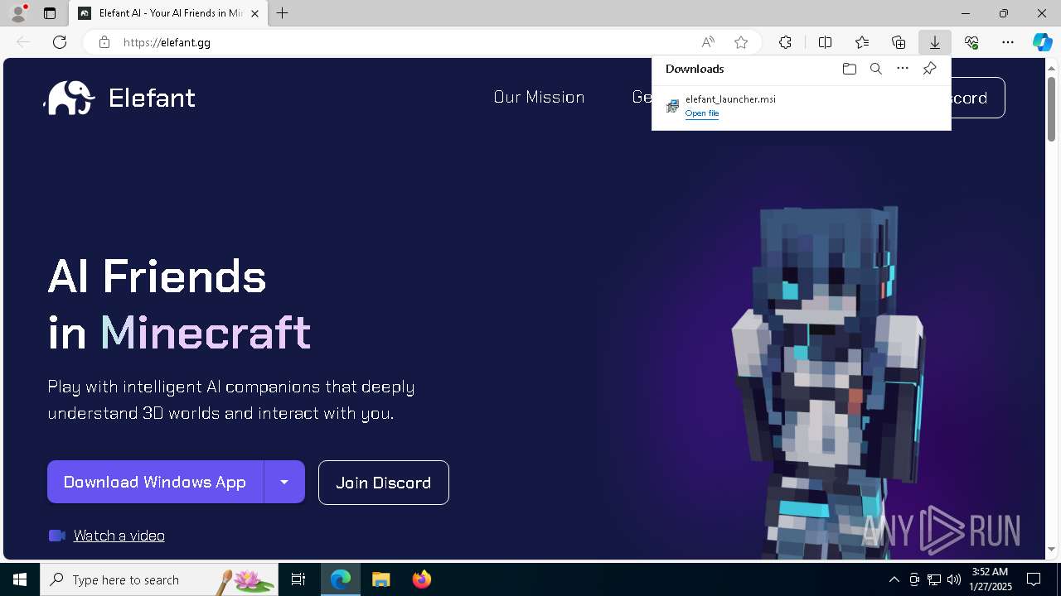This screenshot has width=1061, height=596.
Task: Click the Elefant logo in header
Action: (120, 98)
